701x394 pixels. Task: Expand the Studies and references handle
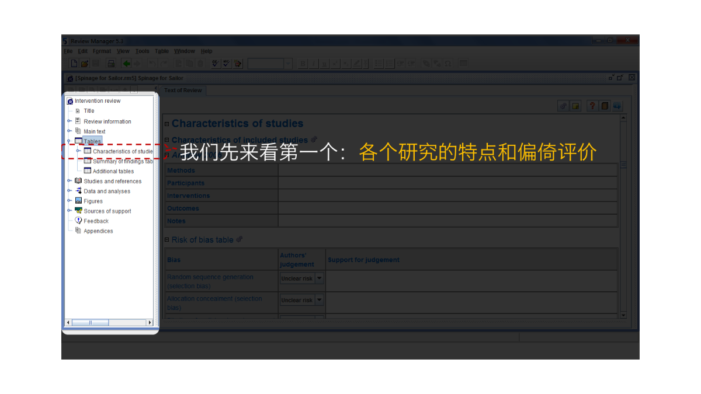tap(70, 180)
